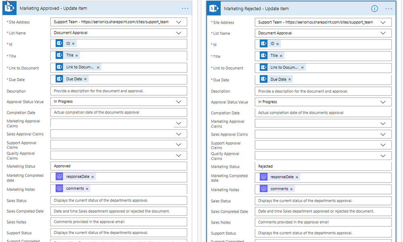Remove responseDate token in Marketing Approved card
Viewport: 403px width, 242px height.
click(92, 177)
